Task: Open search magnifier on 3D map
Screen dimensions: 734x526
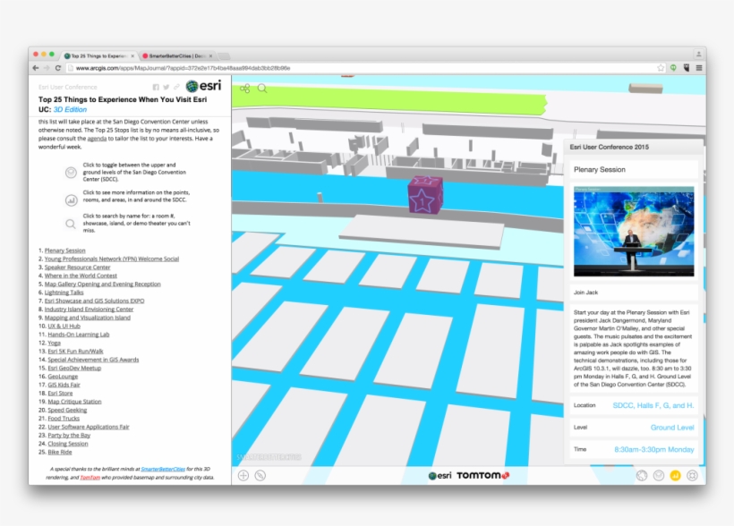Action: (x=262, y=89)
